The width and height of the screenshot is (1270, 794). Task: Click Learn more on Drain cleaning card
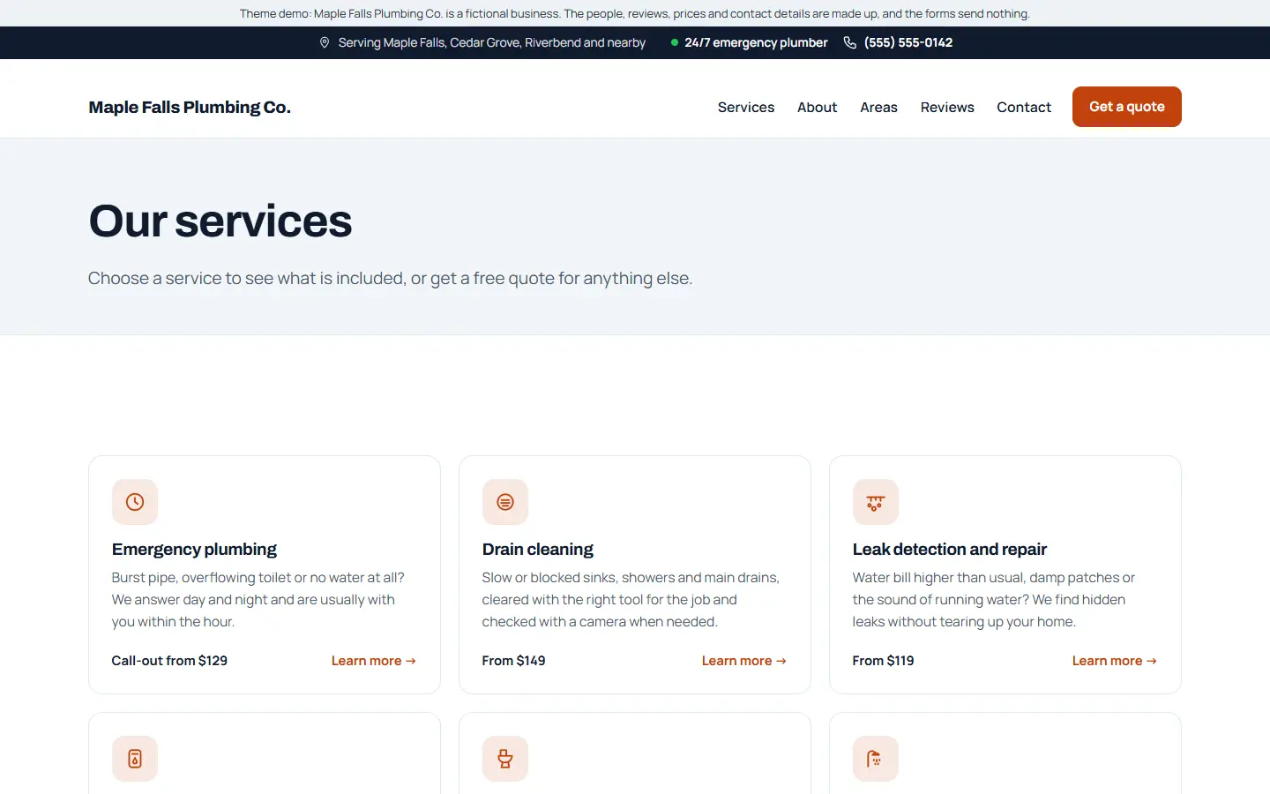point(744,661)
